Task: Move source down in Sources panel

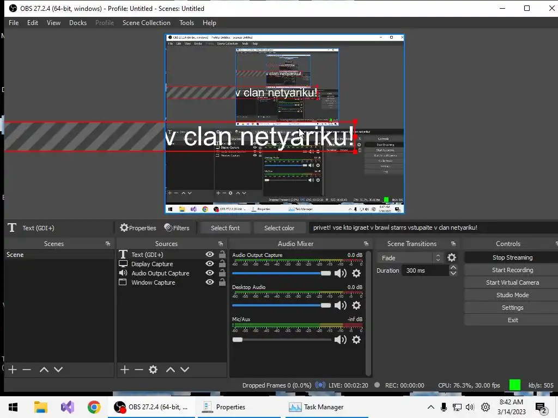Action: (x=185, y=370)
